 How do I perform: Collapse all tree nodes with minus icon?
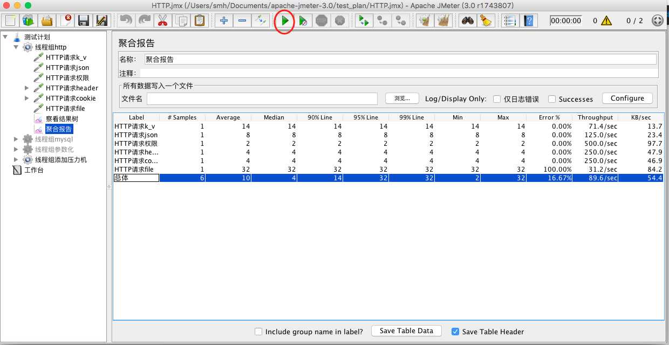pyautogui.click(x=242, y=20)
